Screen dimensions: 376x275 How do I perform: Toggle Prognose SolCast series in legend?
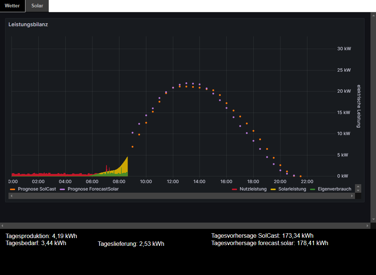[x=37, y=189]
